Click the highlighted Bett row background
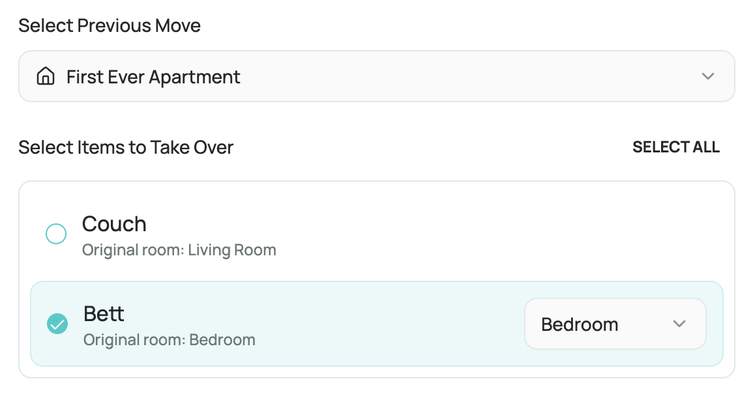 [x=391, y=324]
